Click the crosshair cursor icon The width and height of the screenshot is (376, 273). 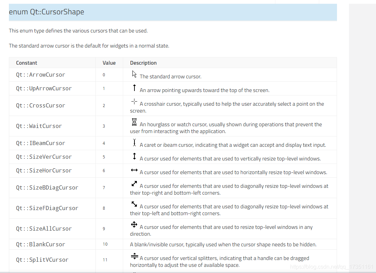(x=134, y=102)
